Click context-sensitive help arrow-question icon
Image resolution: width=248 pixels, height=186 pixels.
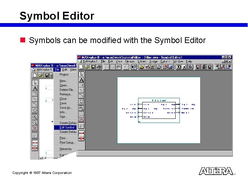click(134, 67)
